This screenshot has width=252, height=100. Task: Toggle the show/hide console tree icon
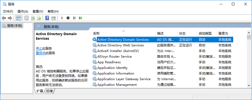[x=19, y=18]
